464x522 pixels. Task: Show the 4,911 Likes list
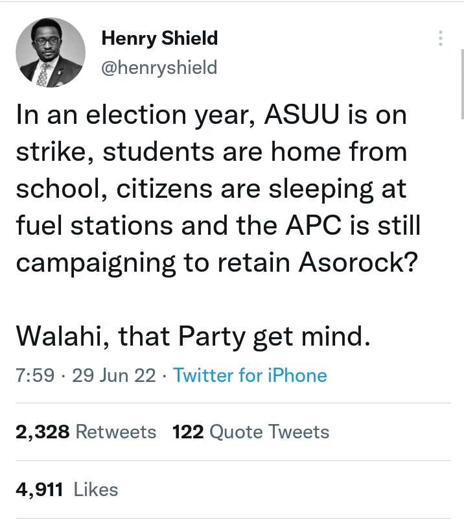67,489
